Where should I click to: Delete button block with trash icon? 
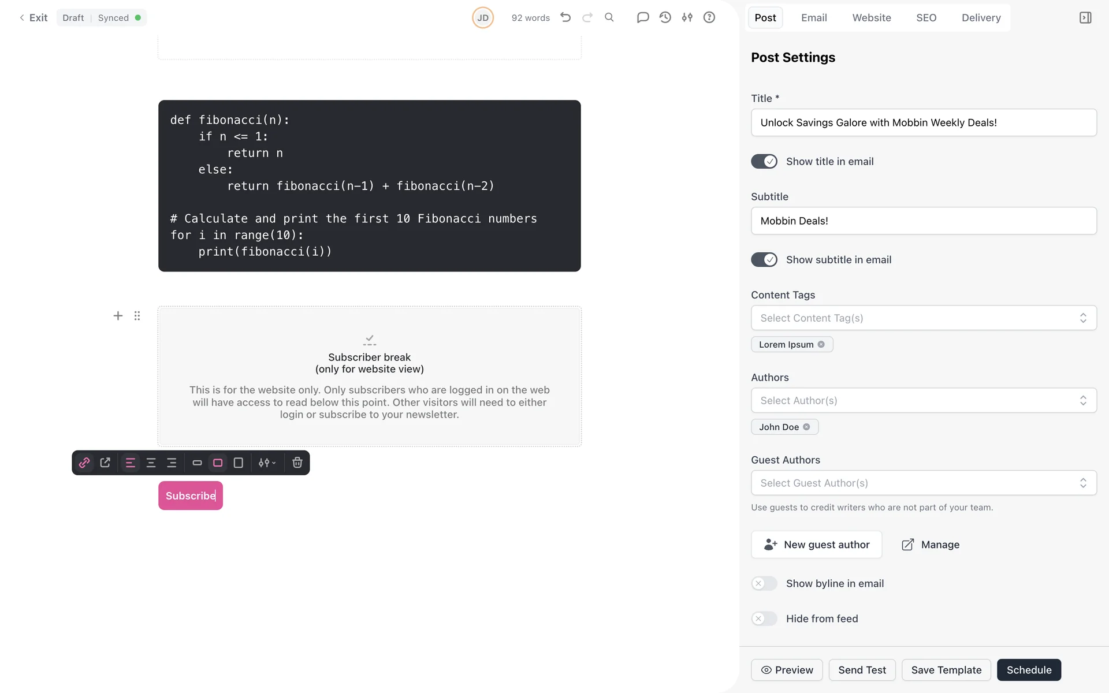297,463
